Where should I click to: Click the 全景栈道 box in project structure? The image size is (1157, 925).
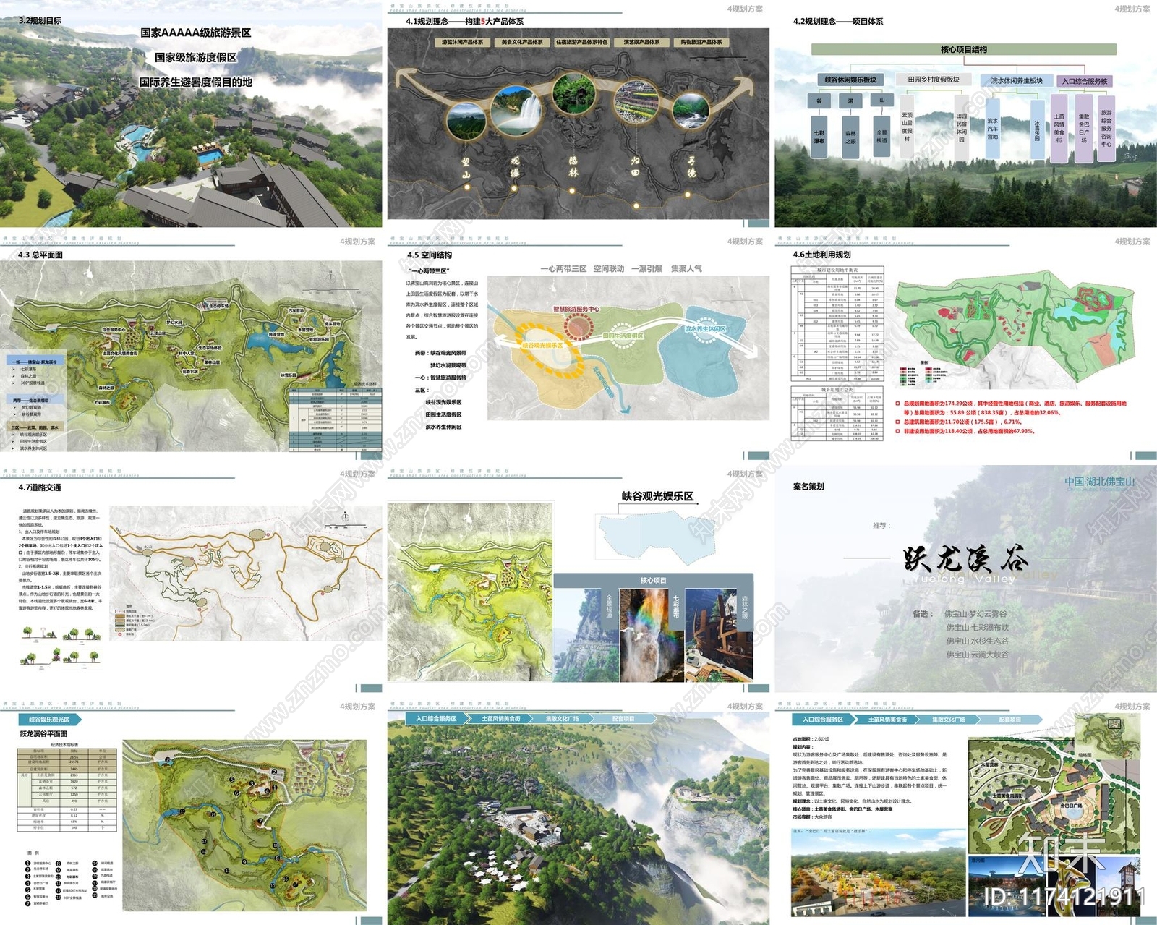point(881,136)
